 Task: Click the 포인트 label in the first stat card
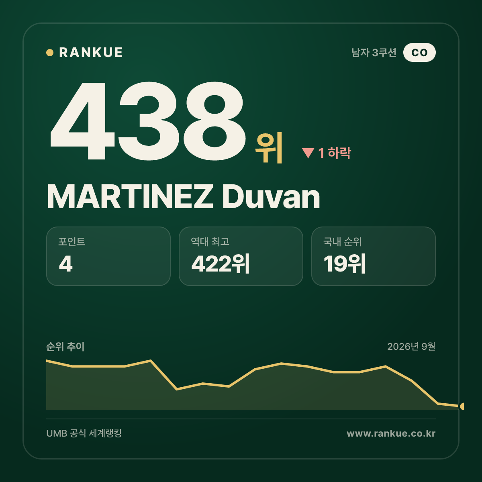pyautogui.click(x=72, y=241)
